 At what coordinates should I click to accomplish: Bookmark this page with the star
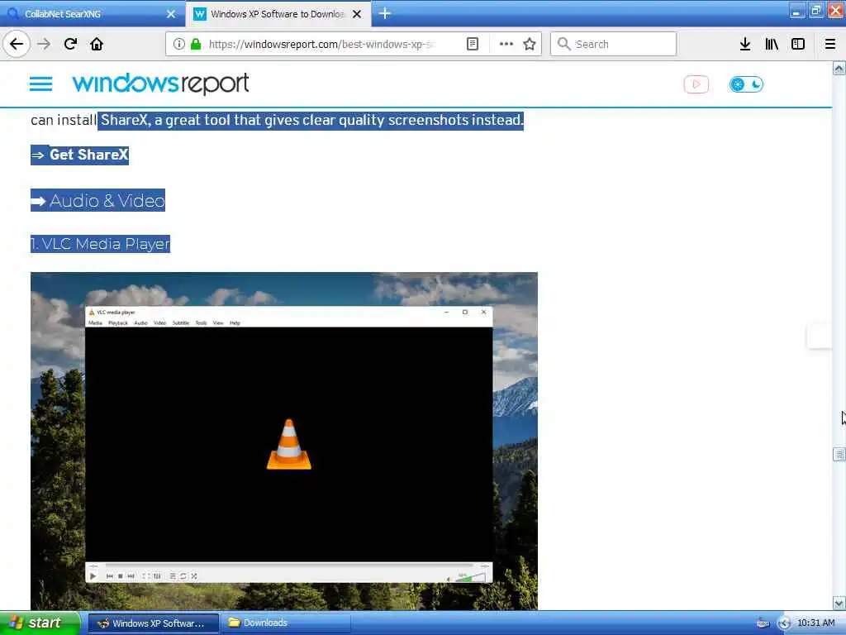pos(530,44)
